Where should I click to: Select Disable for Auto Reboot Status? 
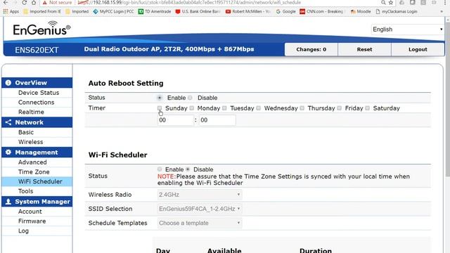190,98
